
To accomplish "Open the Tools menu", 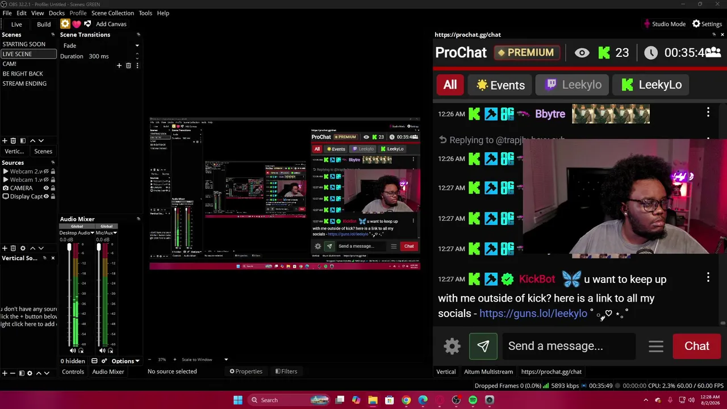I will [x=145, y=13].
